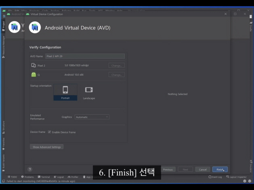
Task: Open the Profiler tool window
Action: tap(73, 177)
